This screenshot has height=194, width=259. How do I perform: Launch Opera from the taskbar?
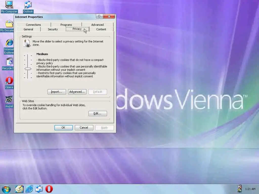click(49, 189)
